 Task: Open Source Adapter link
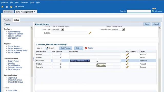pos(14,53)
